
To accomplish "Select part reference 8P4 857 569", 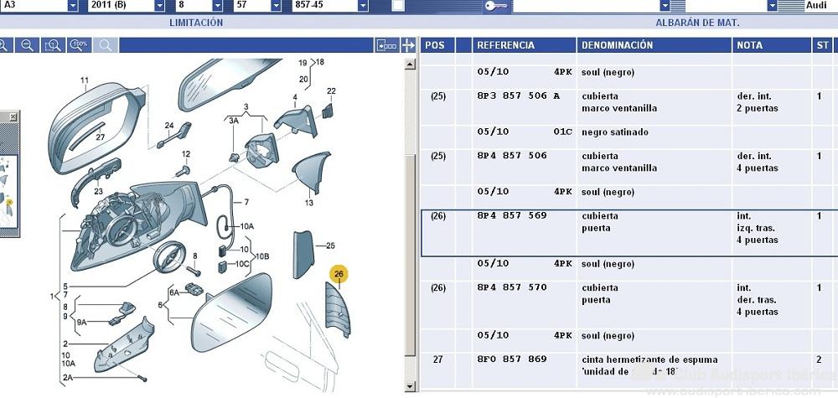I will click(512, 215).
